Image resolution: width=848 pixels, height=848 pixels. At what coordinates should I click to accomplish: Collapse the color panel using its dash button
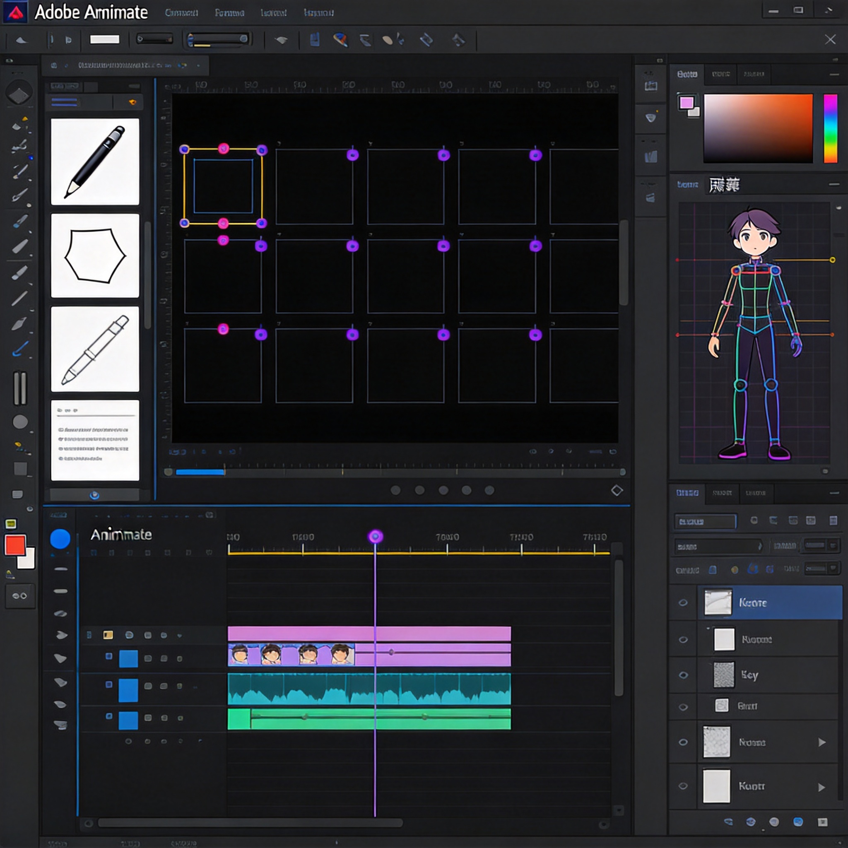click(x=834, y=75)
